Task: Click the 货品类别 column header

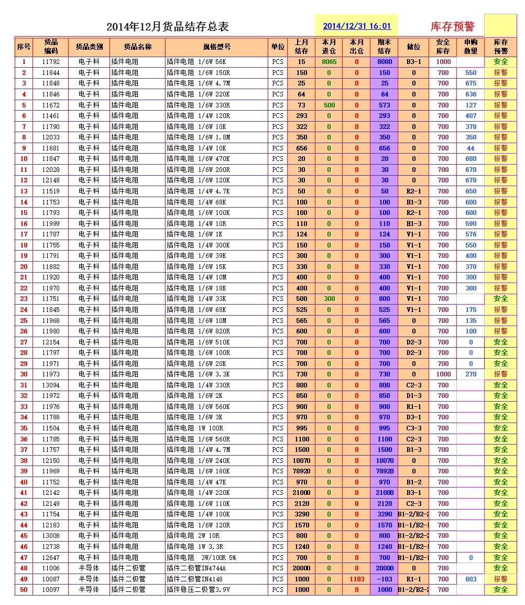Action: click(89, 47)
